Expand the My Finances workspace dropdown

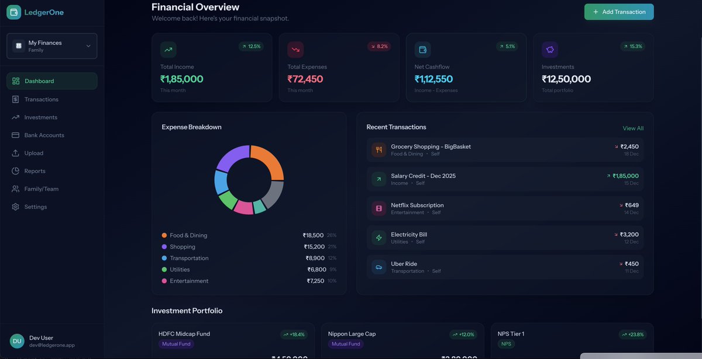[x=51, y=46]
